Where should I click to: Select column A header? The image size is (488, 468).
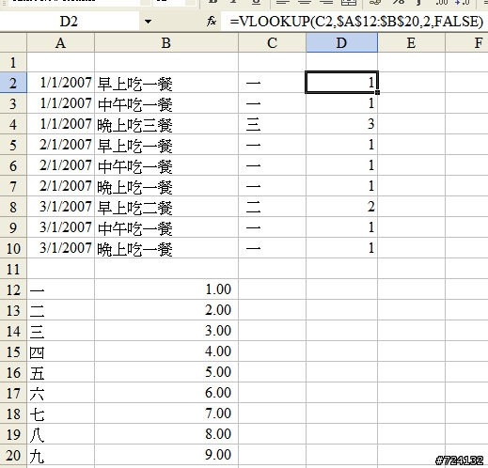point(60,42)
